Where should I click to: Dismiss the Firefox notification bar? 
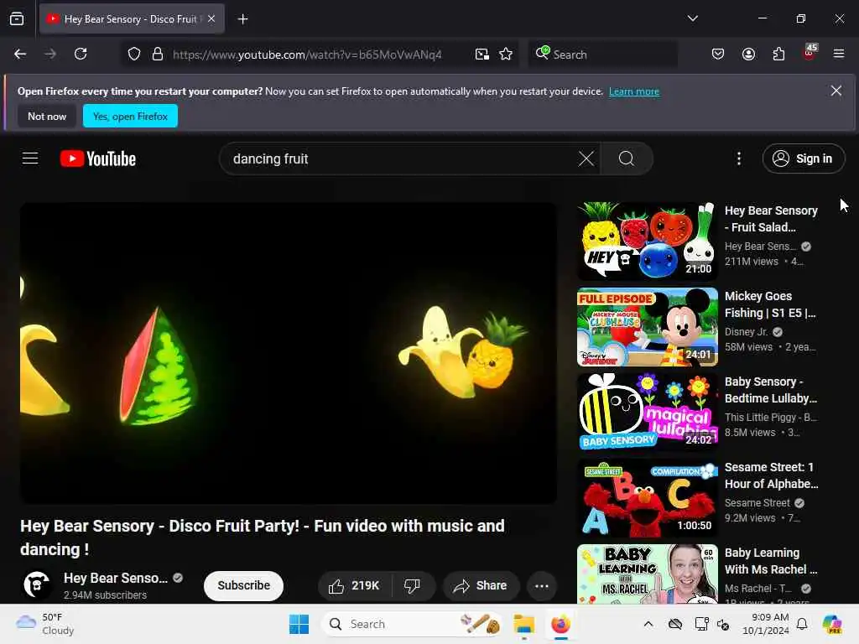click(836, 91)
